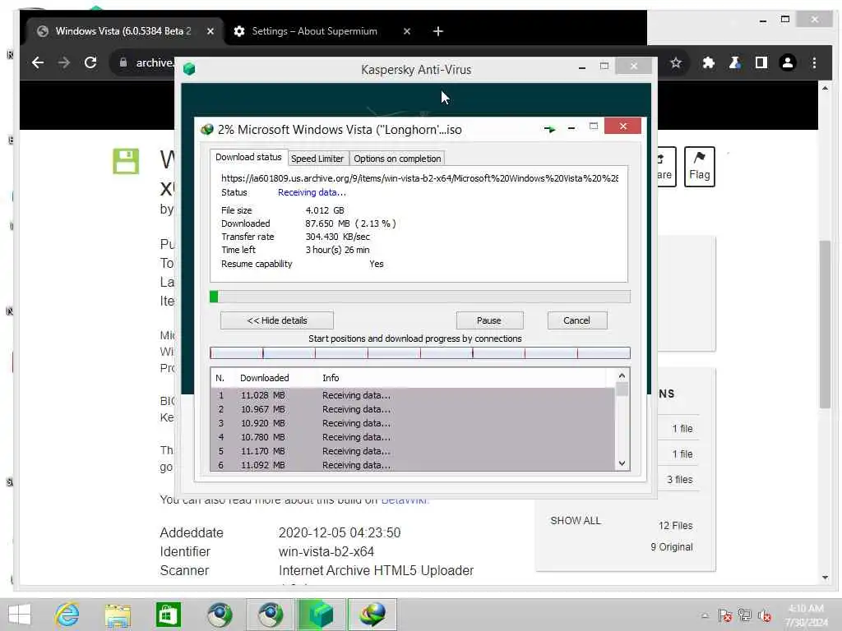Screen dimensions: 842x631
Task: Open a new browser tab
Action: [437, 31]
